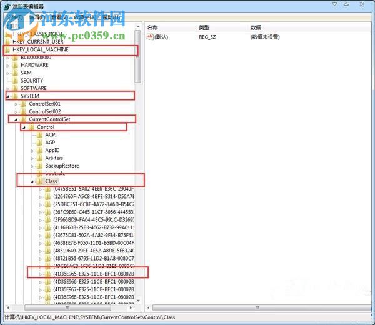Click folder icon of {4D36E968-E325-11CE key
375x325 pixels.
point(47,297)
